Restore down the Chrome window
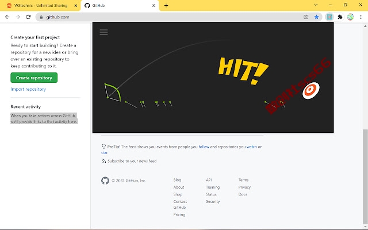The image size is (368, 230). [x=346, y=5]
